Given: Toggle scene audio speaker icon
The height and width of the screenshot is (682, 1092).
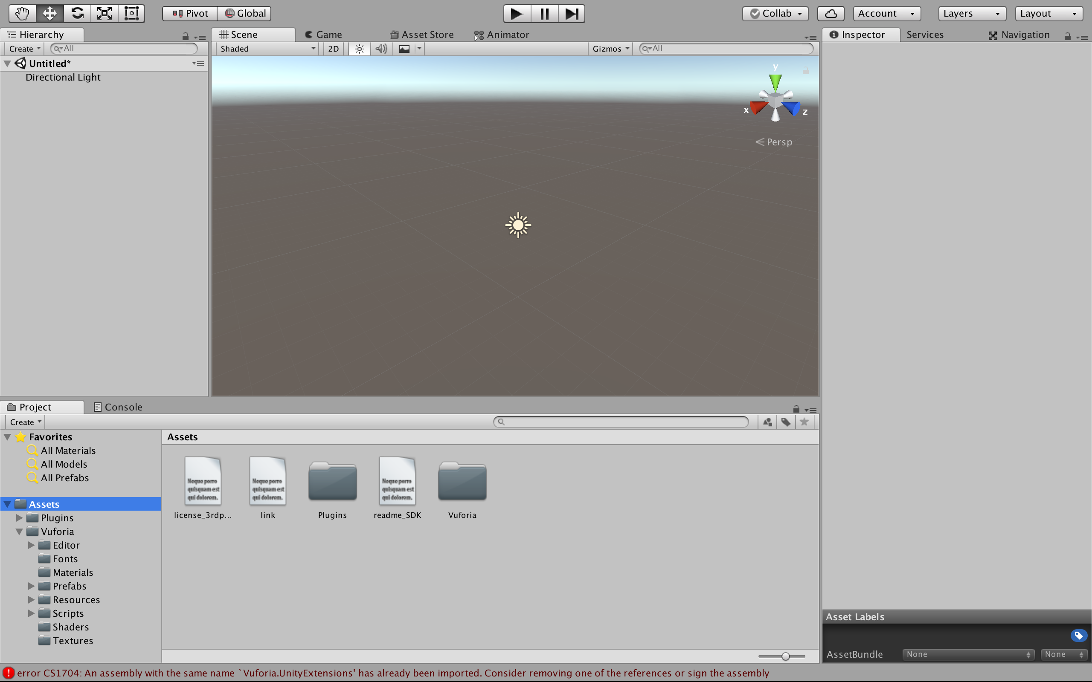Looking at the screenshot, I should click(x=381, y=49).
